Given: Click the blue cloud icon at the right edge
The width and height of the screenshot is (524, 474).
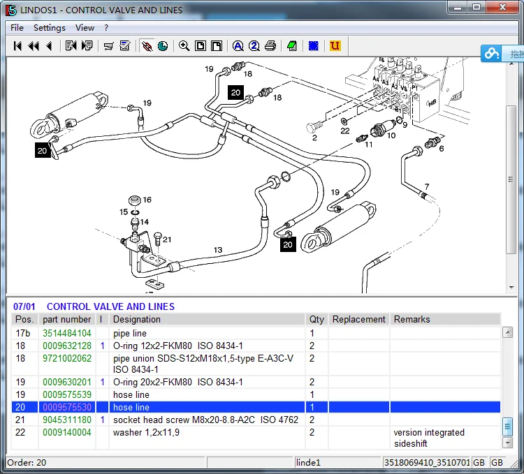Looking at the screenshot, I should click(492, 53).
